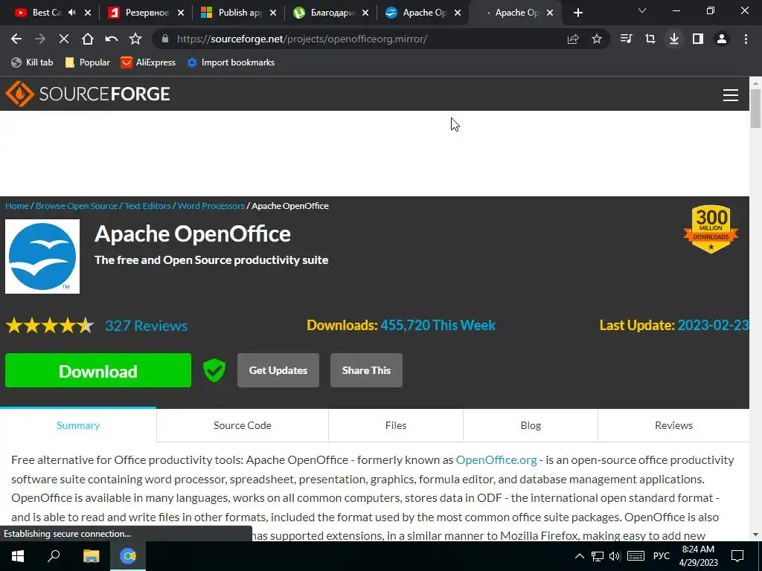Open File Explorer from taskbar

coord(91,556)
